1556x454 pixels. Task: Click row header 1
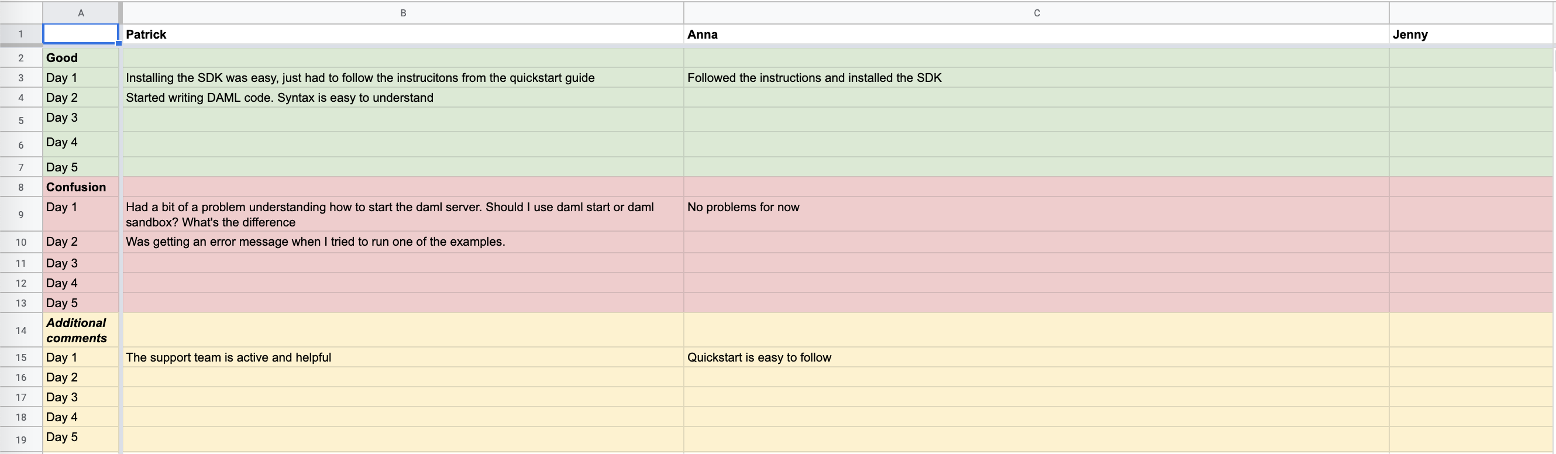click(x=21, y=34)
